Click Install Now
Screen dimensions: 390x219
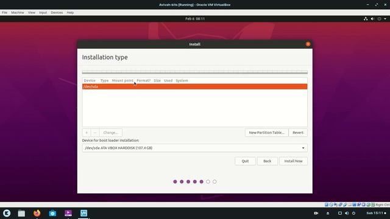pyautogui.click(x=293, y=161)
